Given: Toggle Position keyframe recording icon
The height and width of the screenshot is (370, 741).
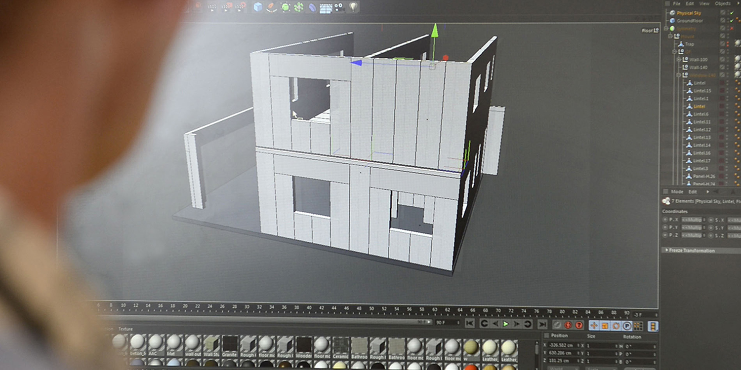Looking at the screenshot, I should [x=594, y=326].
